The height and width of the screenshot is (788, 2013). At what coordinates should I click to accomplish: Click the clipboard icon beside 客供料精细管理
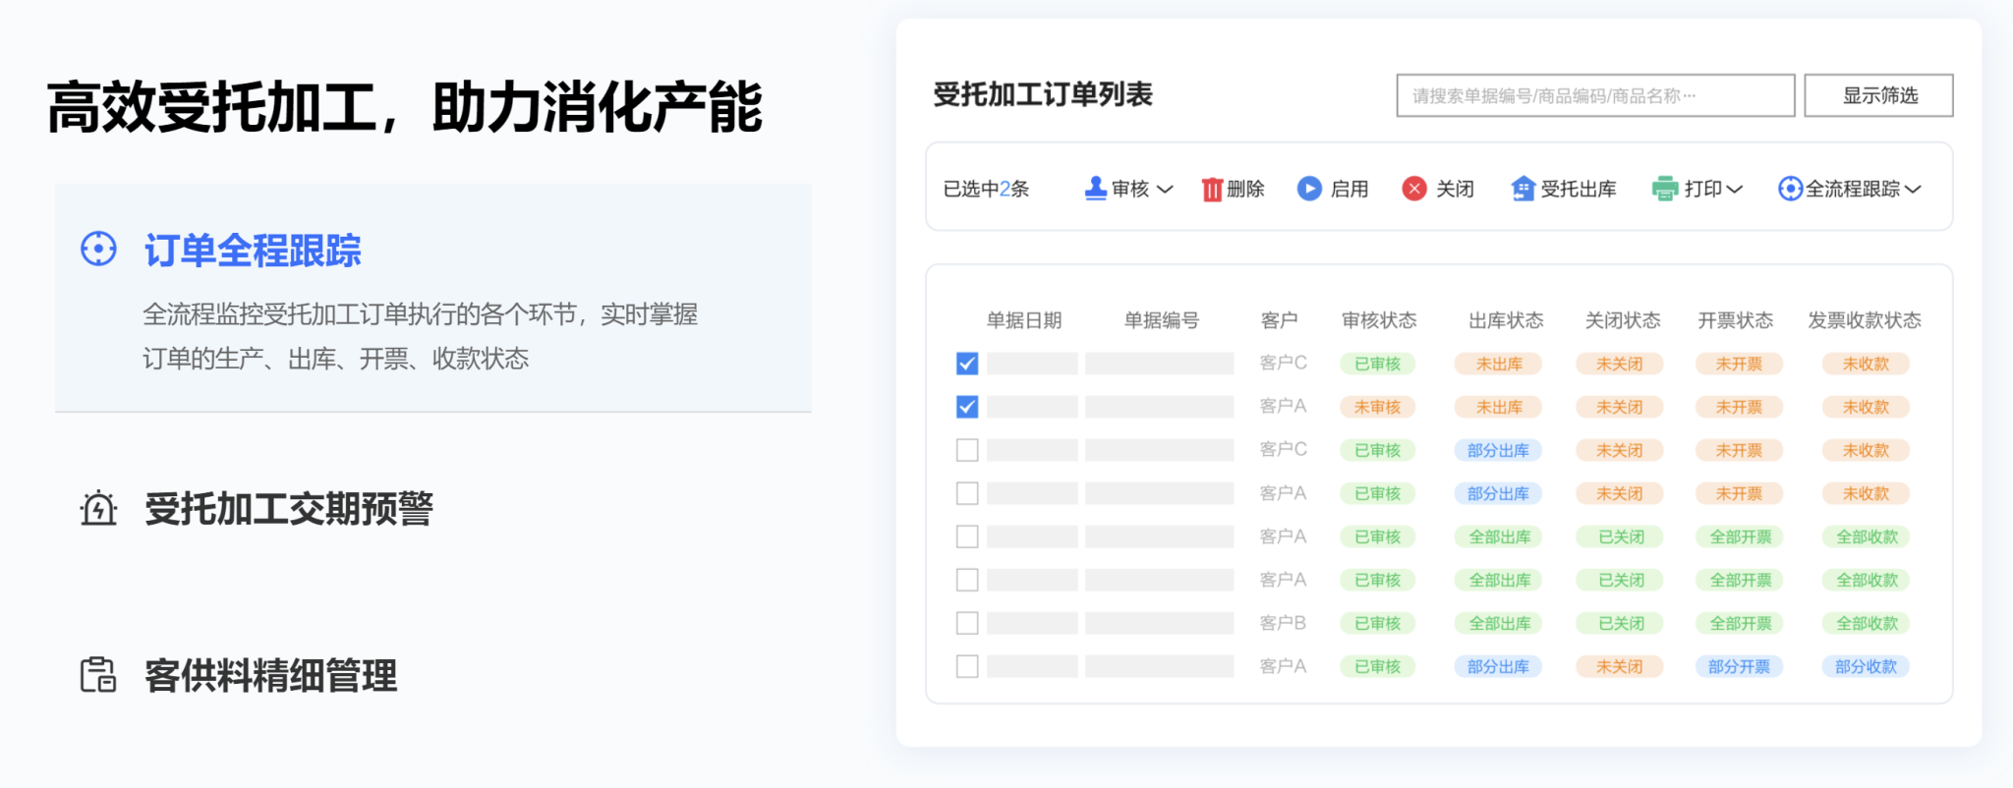(x=98, y=675)
